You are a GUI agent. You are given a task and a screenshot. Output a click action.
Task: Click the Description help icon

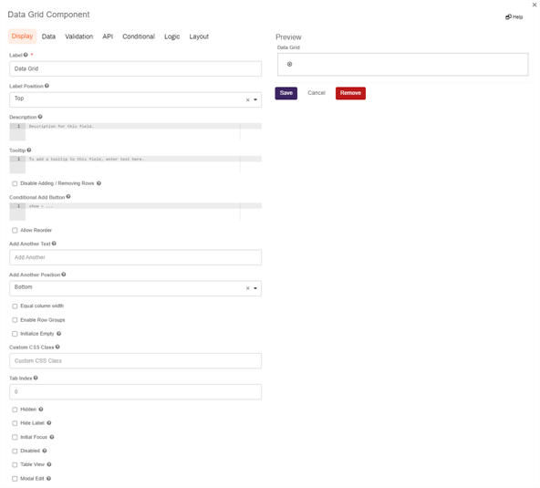(x=40, y=117)
